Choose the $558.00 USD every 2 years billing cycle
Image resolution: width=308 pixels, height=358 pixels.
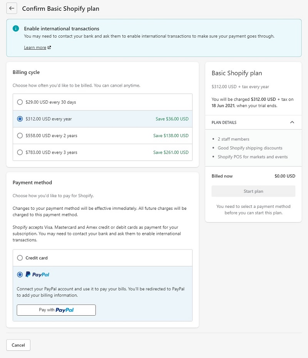(x=20, y=136)
